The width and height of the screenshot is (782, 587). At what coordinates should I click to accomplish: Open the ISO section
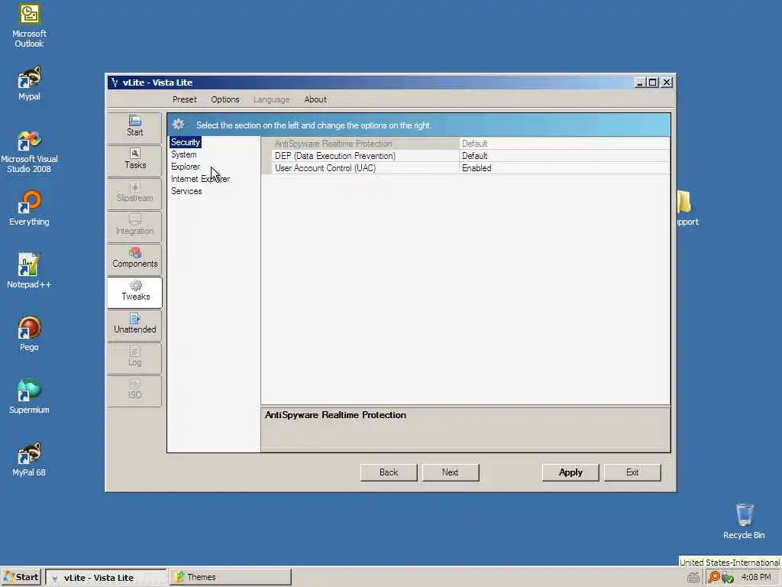(134, 390)
